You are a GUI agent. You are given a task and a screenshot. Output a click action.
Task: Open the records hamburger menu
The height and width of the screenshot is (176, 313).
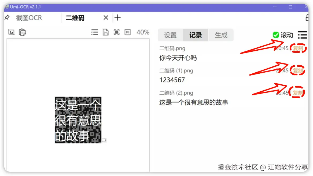click(x=303, y=35)
